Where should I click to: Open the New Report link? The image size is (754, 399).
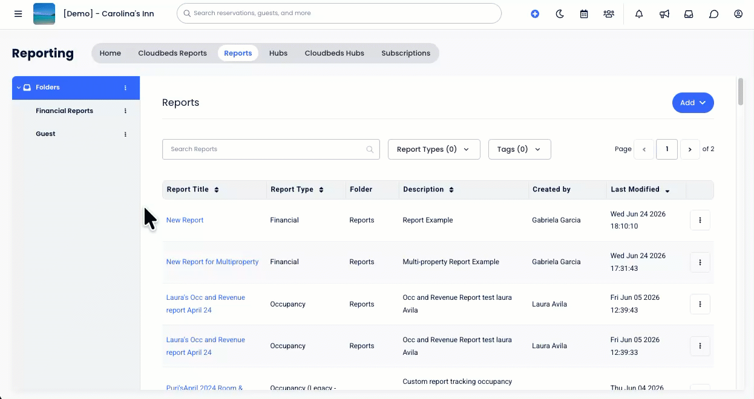185,220
